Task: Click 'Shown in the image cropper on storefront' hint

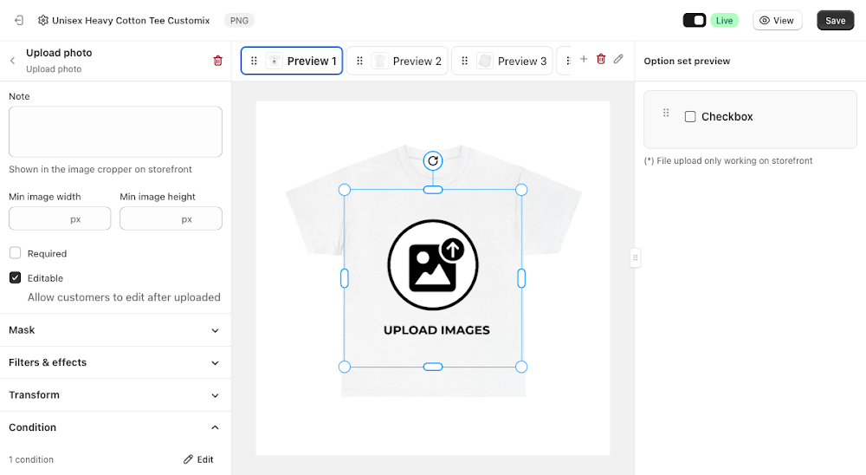Action: pos(100,169)
